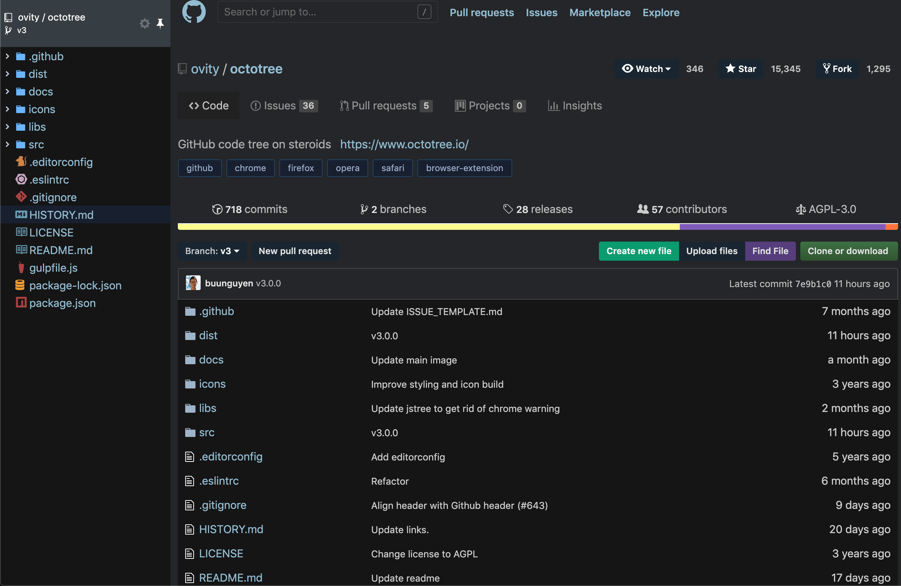Viewport: 901px width, 586px height.
Task: Switch to the Issues tab
Action: (280, 105)
